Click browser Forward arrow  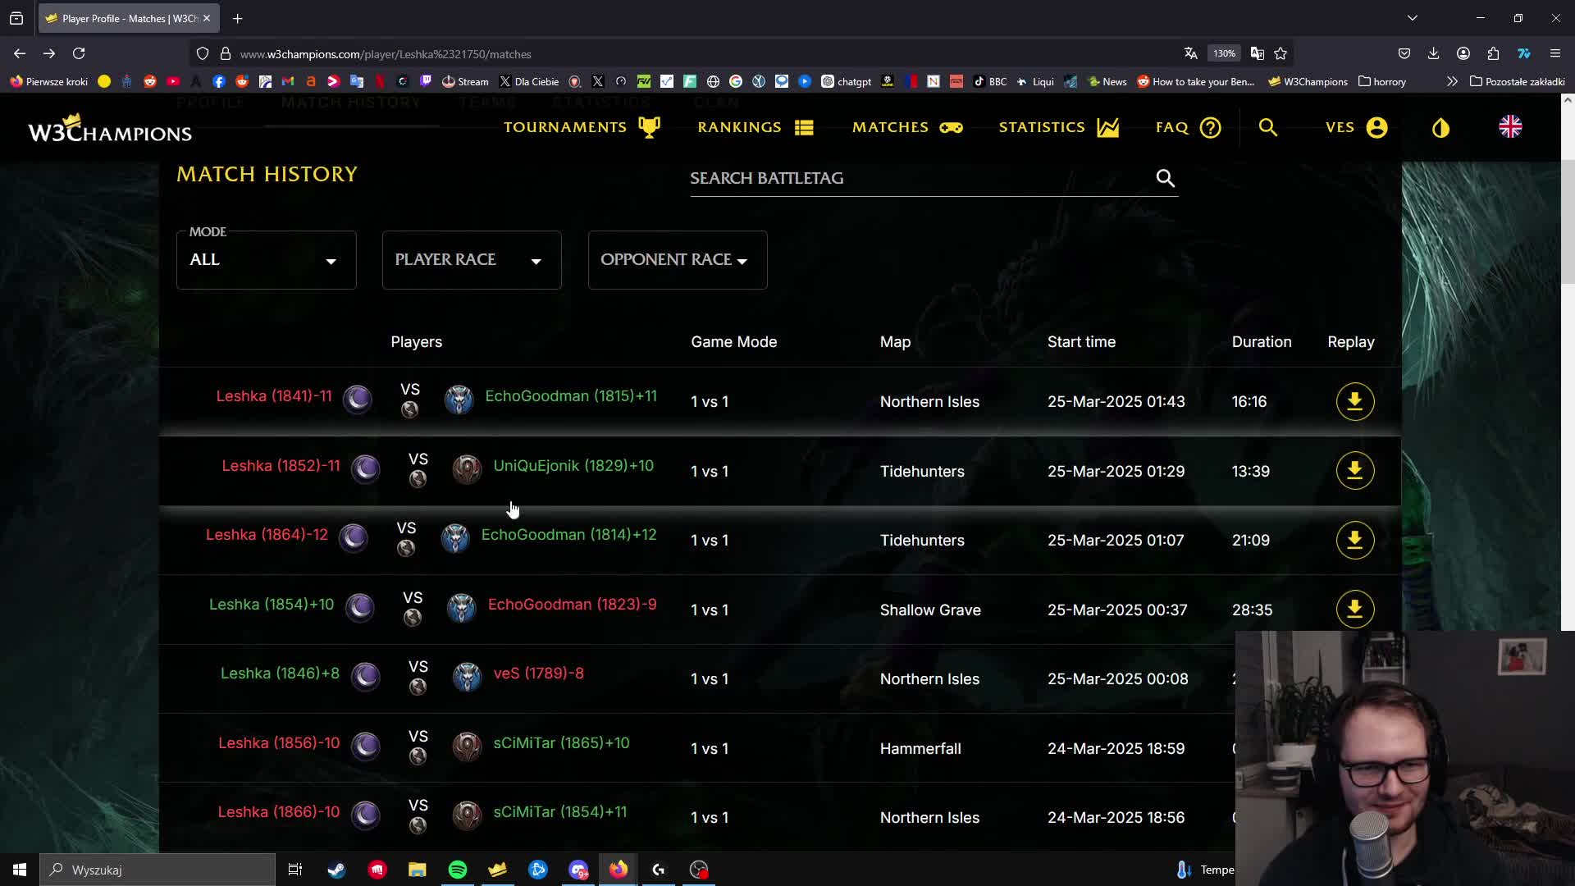[49, 53]
